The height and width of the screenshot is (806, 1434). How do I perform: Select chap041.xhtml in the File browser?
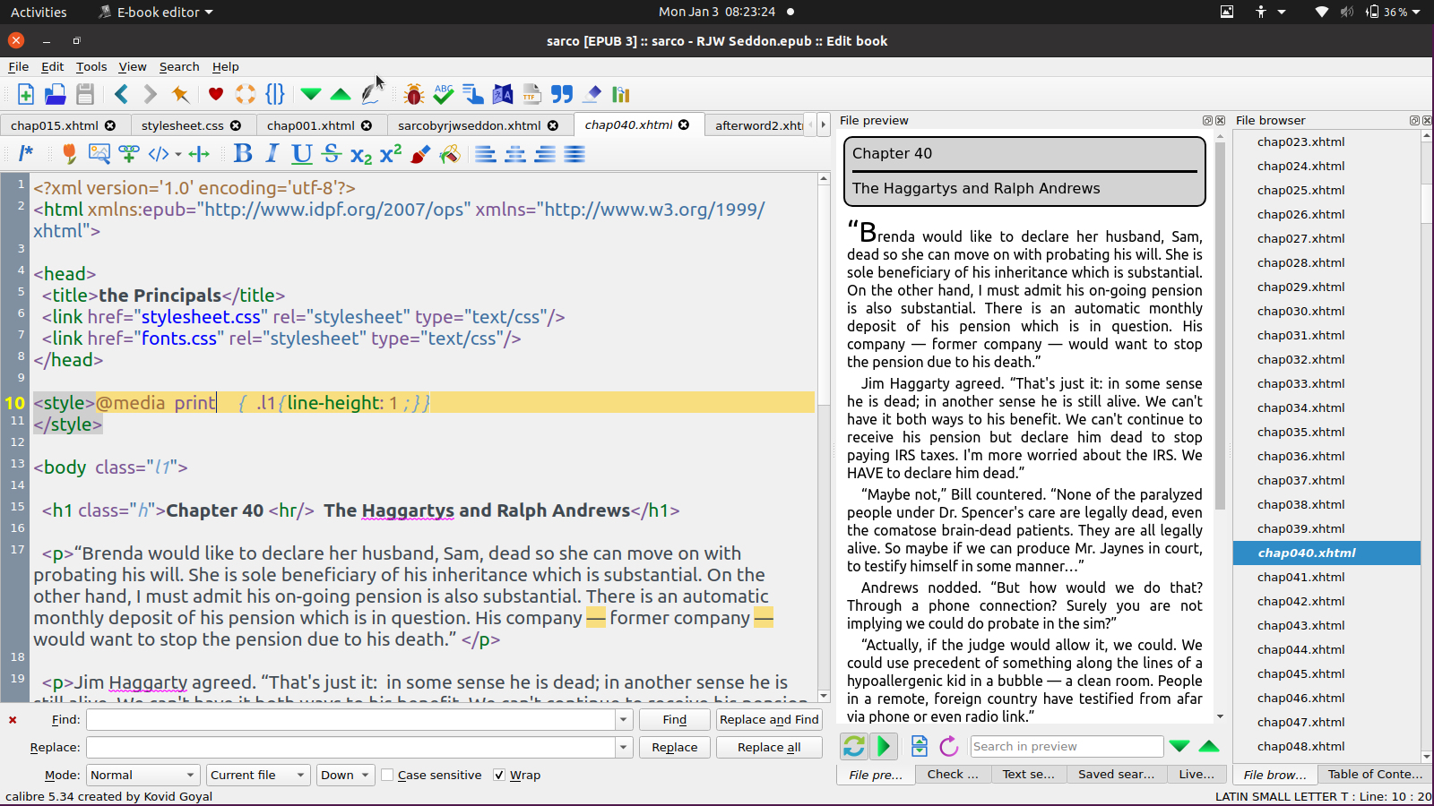tap(1300, 578)
